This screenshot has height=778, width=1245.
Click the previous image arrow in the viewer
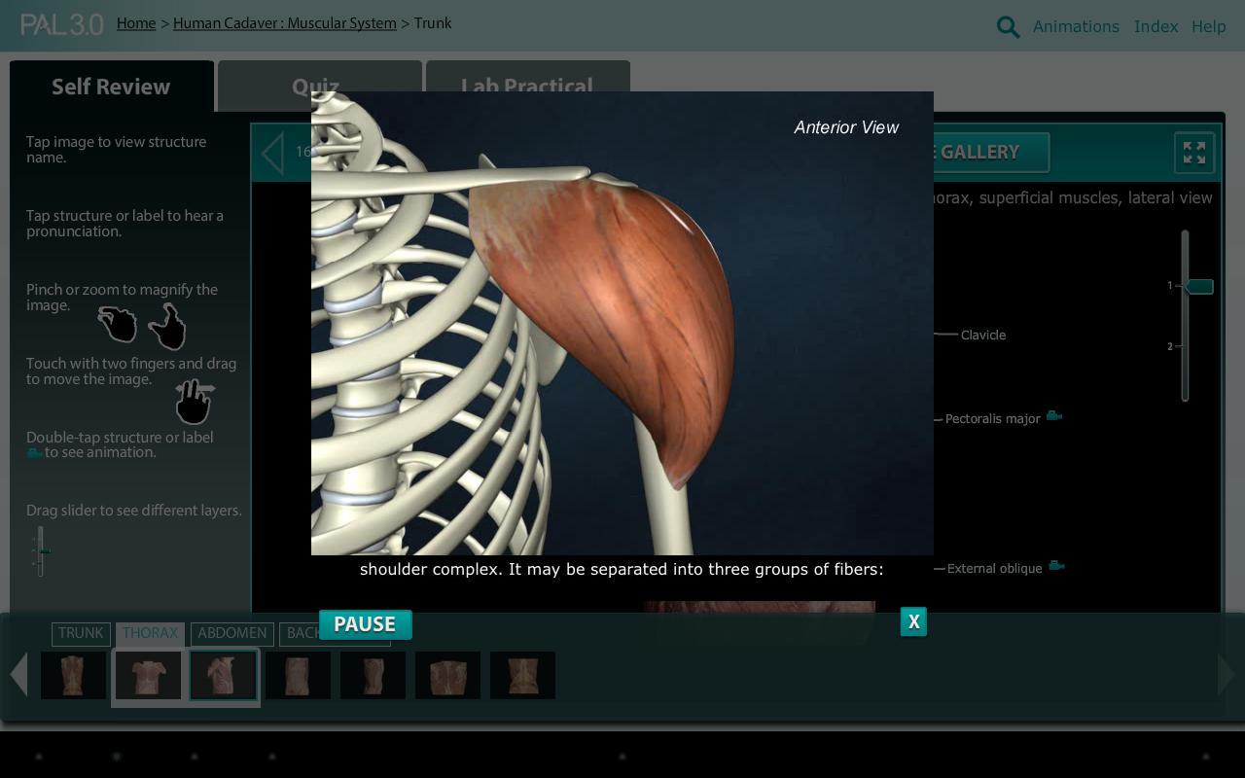coord(271,153)
